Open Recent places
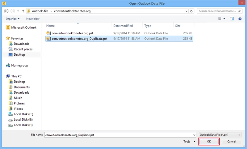Image resolution: width=247 pixels, height=149 pixels. click(20, 49)
